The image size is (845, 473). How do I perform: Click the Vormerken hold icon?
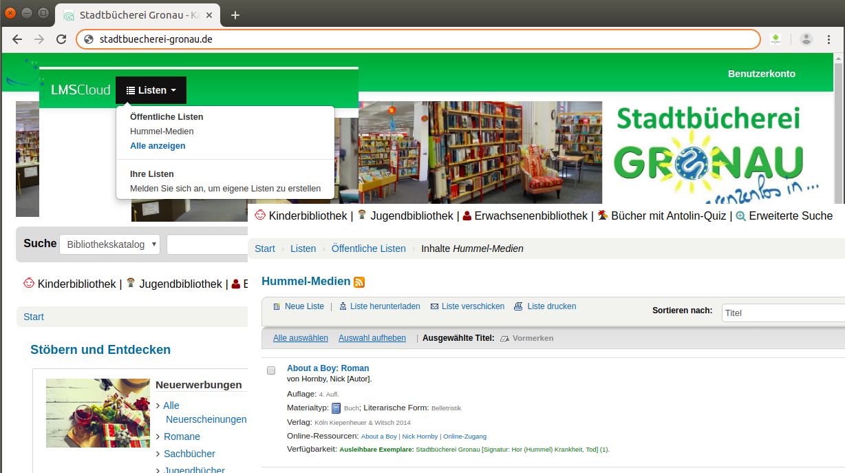tap(504, 339)
